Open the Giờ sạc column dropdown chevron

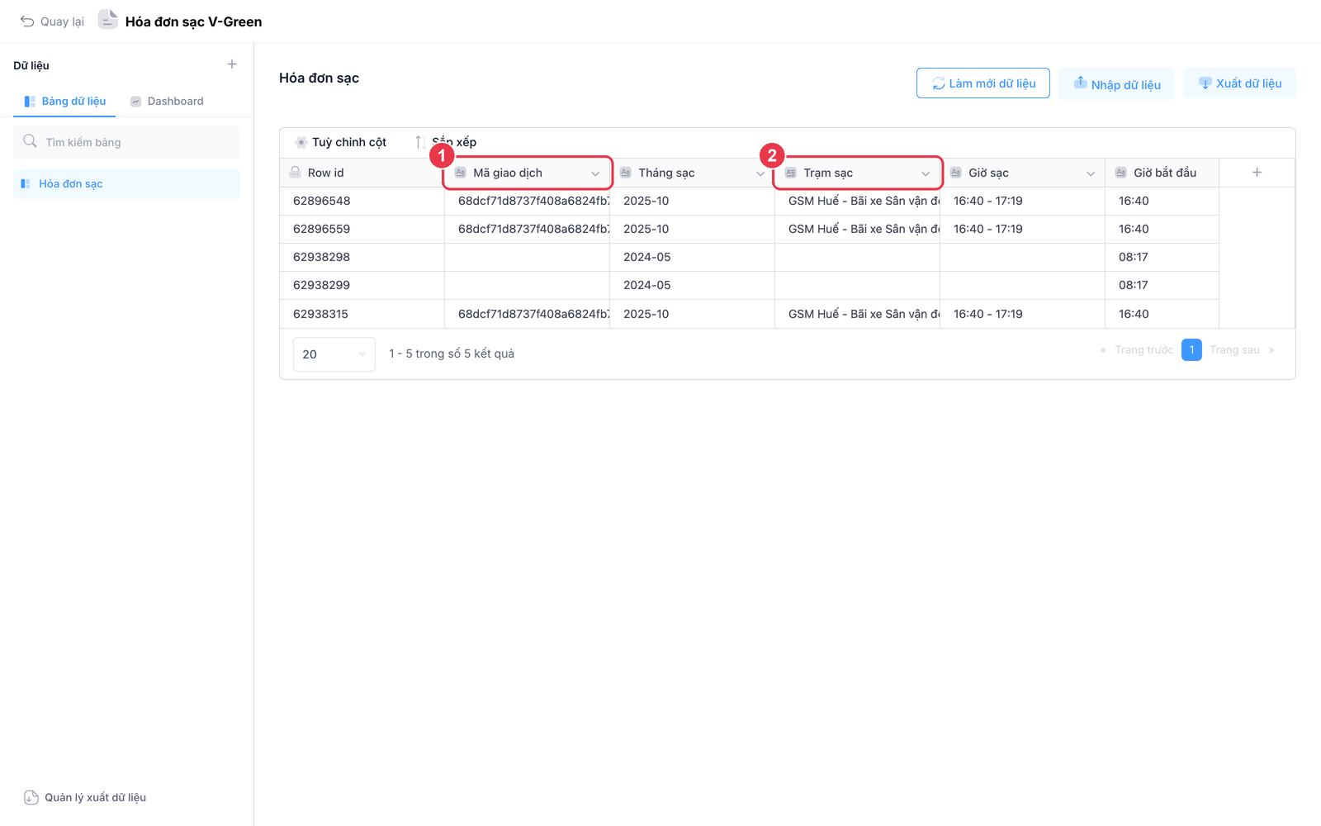(1091, 173)
